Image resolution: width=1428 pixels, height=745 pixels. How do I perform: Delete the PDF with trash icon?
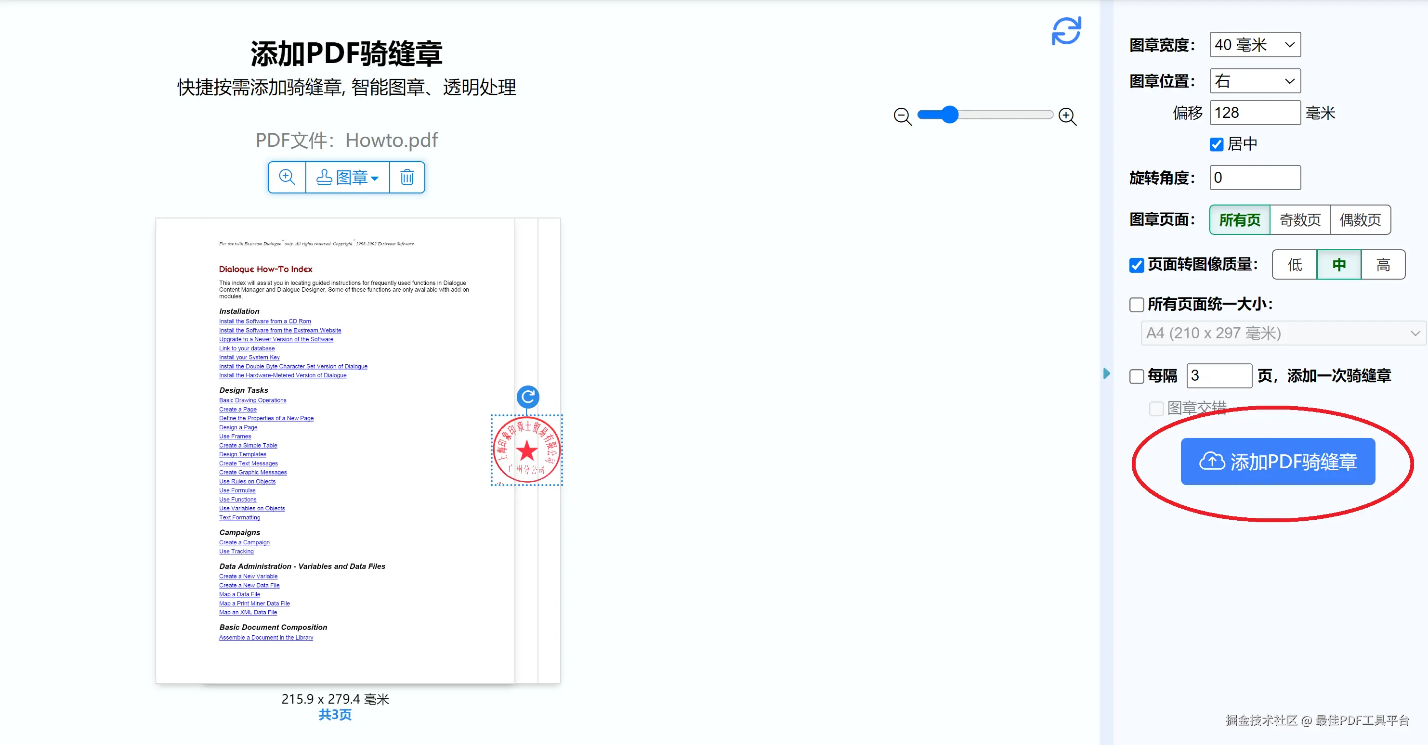(407, 177)
